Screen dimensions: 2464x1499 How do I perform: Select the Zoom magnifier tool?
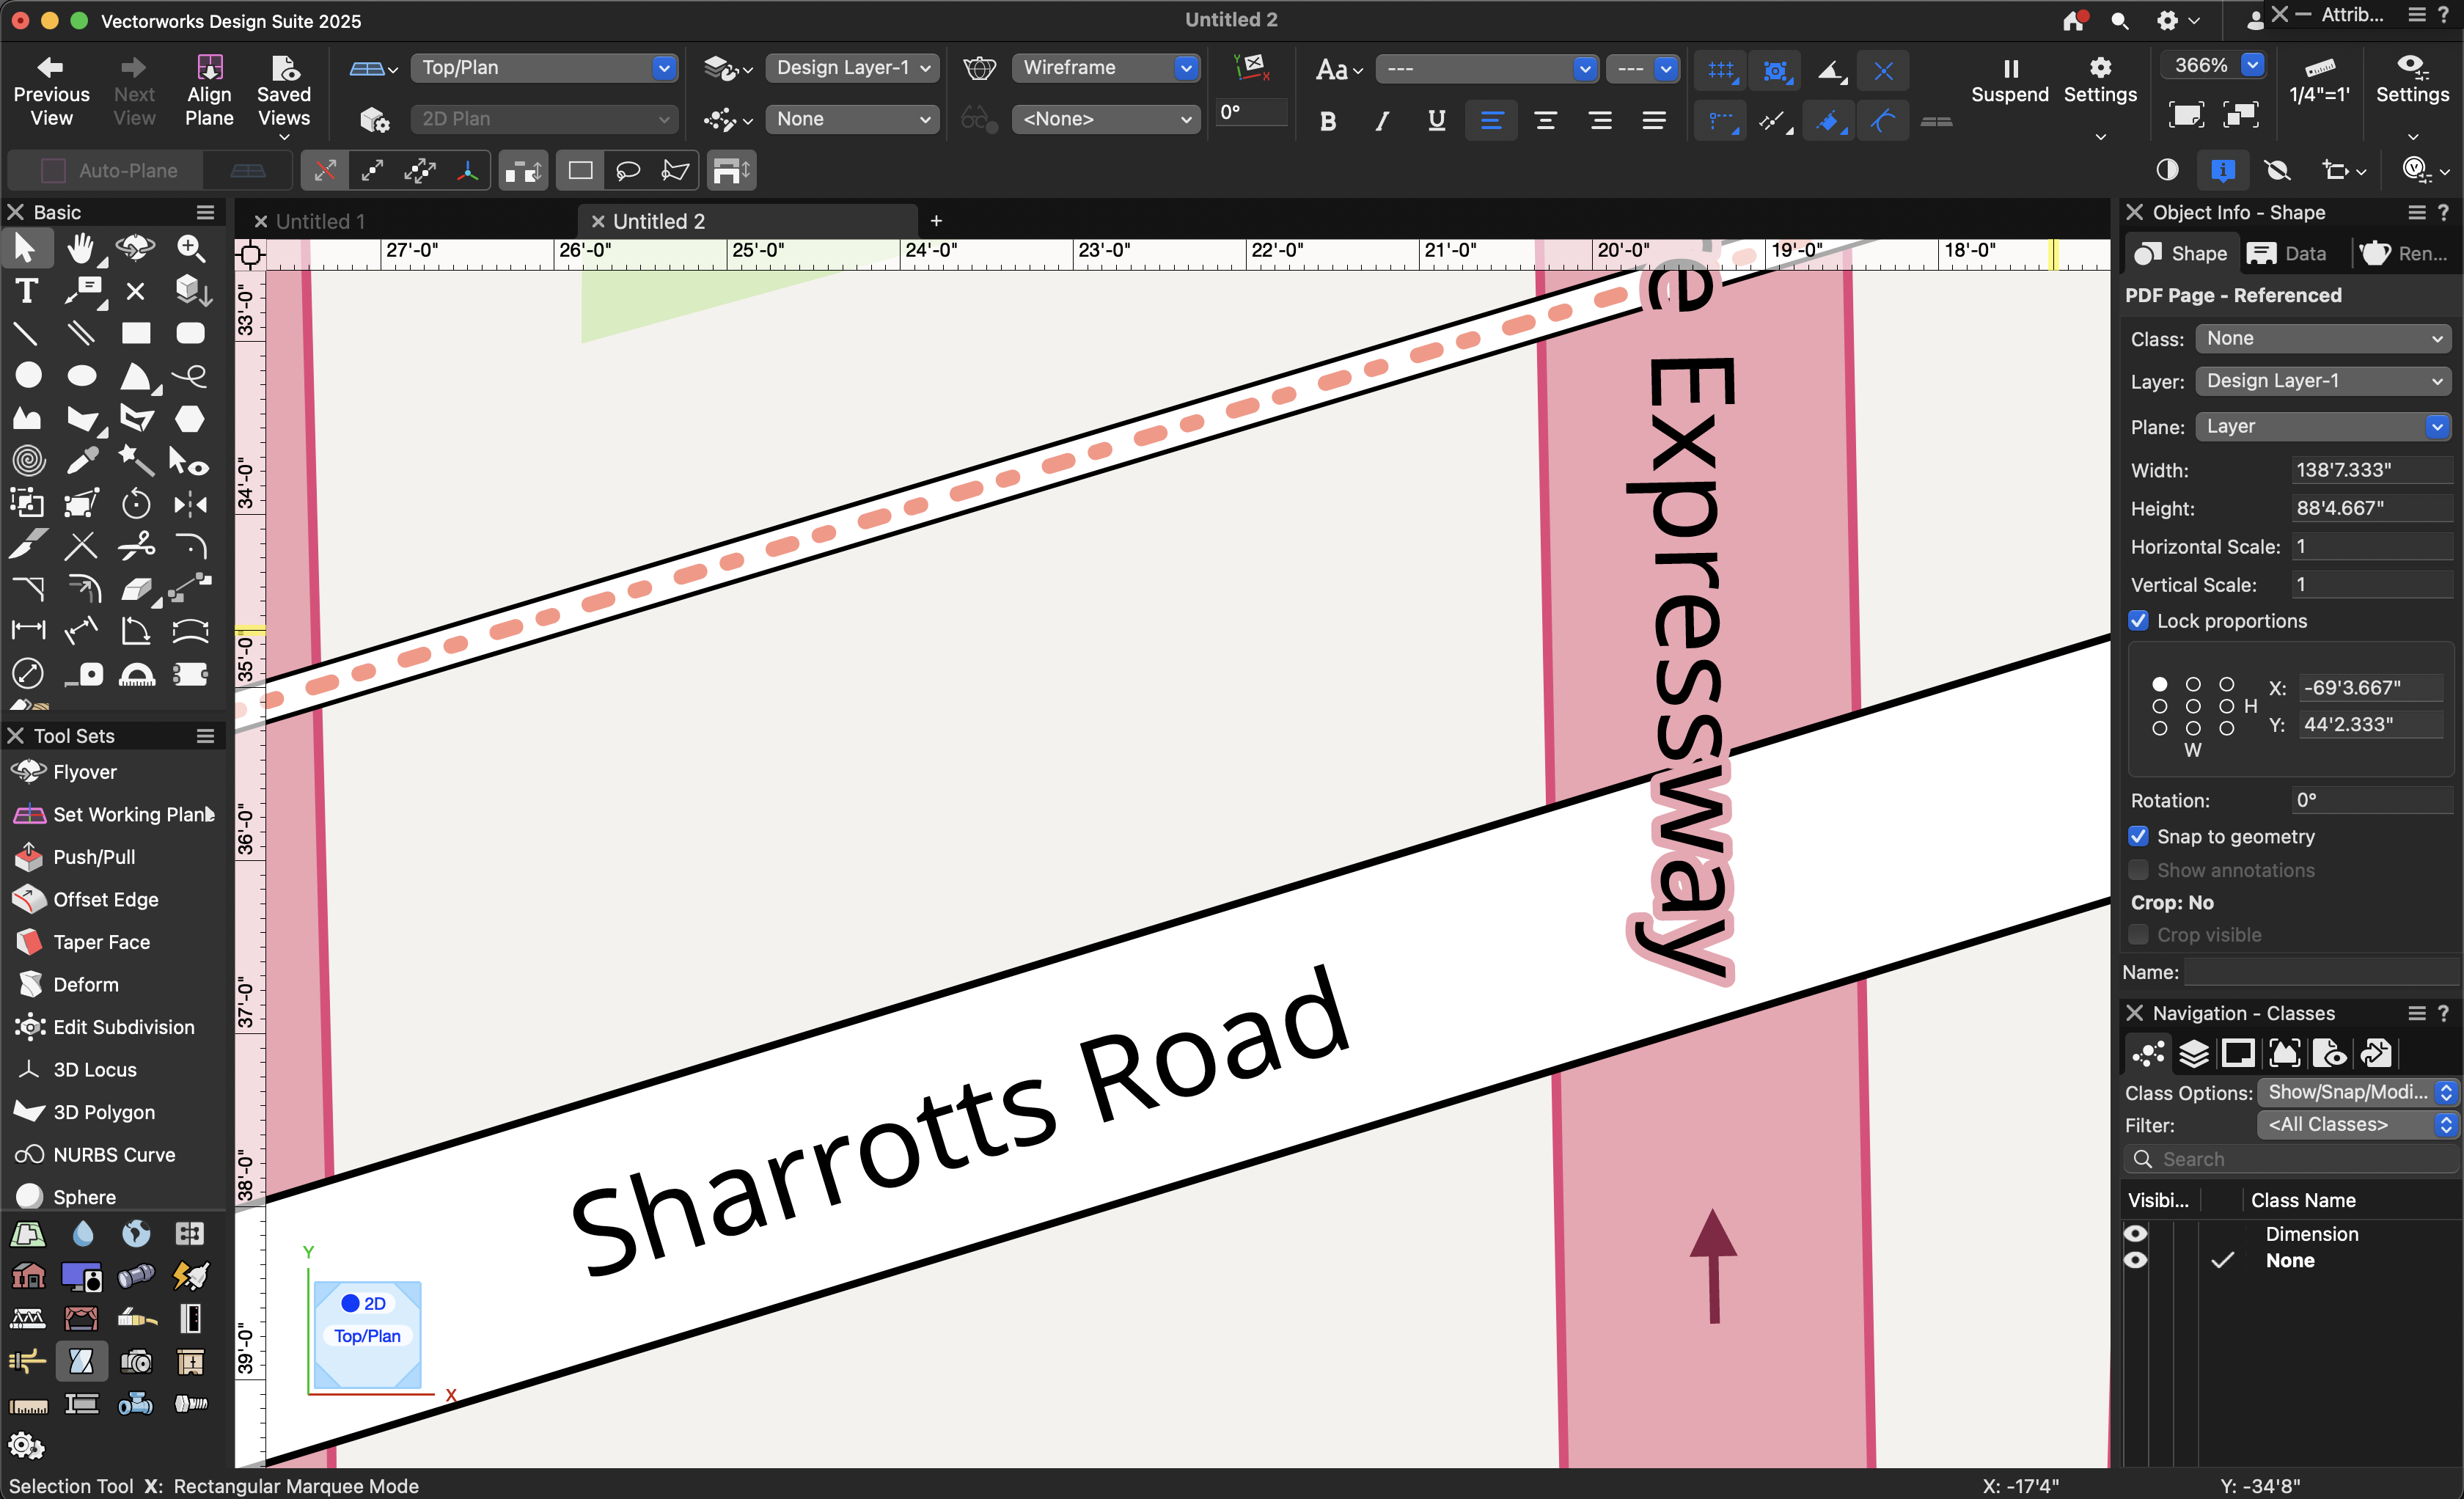[190, 248]
